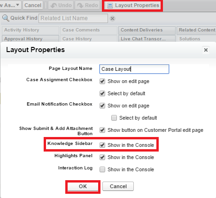Select the Case Comments related list

(89, 30)
